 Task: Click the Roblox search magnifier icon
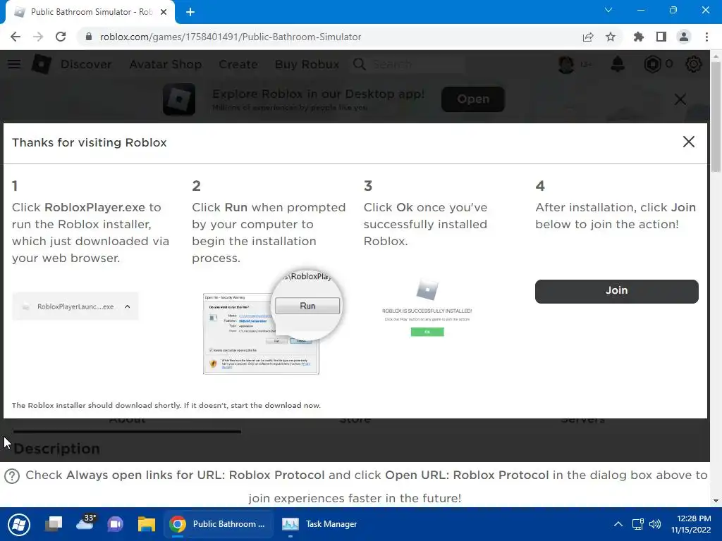pos(360,64)
